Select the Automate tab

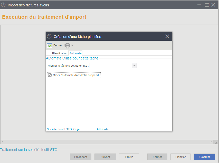75,53
